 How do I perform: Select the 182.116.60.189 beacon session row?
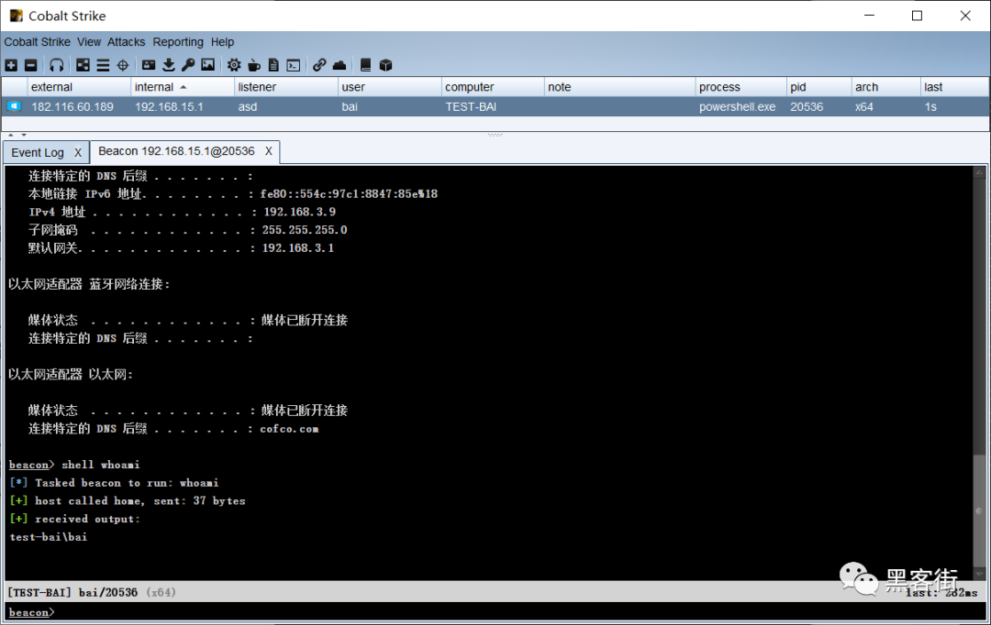pyautogui.click(x=72, y=106)
